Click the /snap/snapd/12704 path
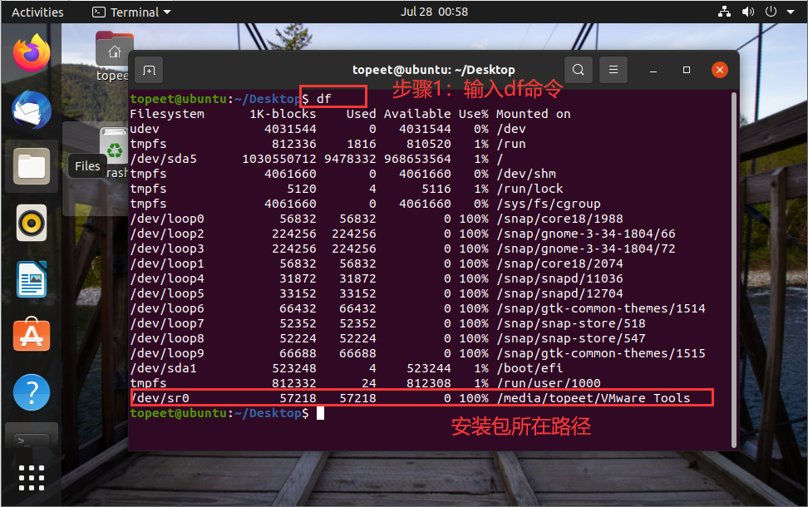 point(559,293)
